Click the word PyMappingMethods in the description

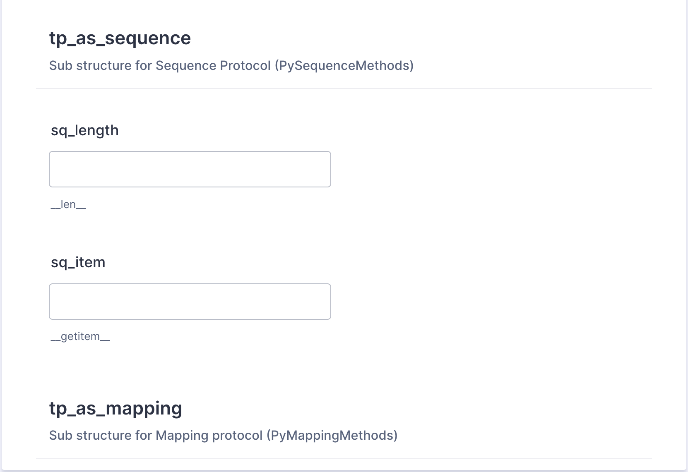(x=332, y=435)
